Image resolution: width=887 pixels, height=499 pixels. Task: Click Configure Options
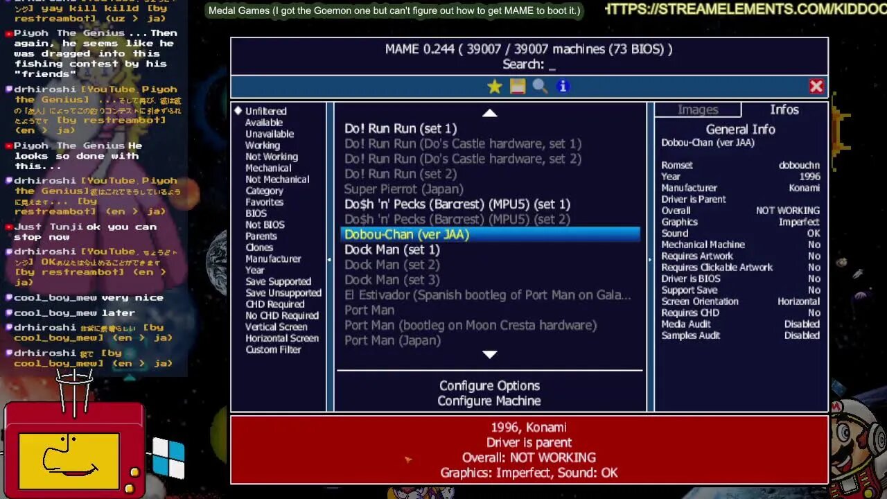click(489, 385)
